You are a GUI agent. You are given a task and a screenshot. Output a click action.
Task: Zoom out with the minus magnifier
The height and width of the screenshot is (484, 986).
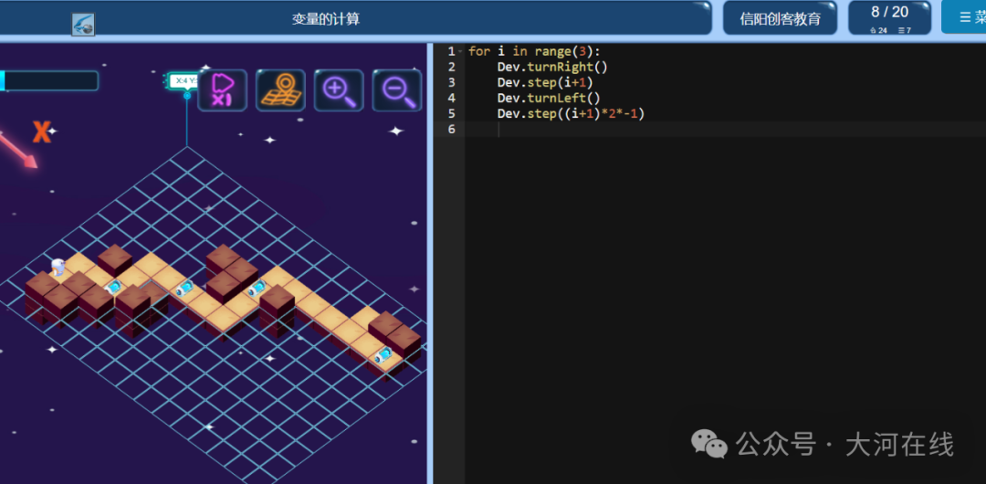pos(397,90)
